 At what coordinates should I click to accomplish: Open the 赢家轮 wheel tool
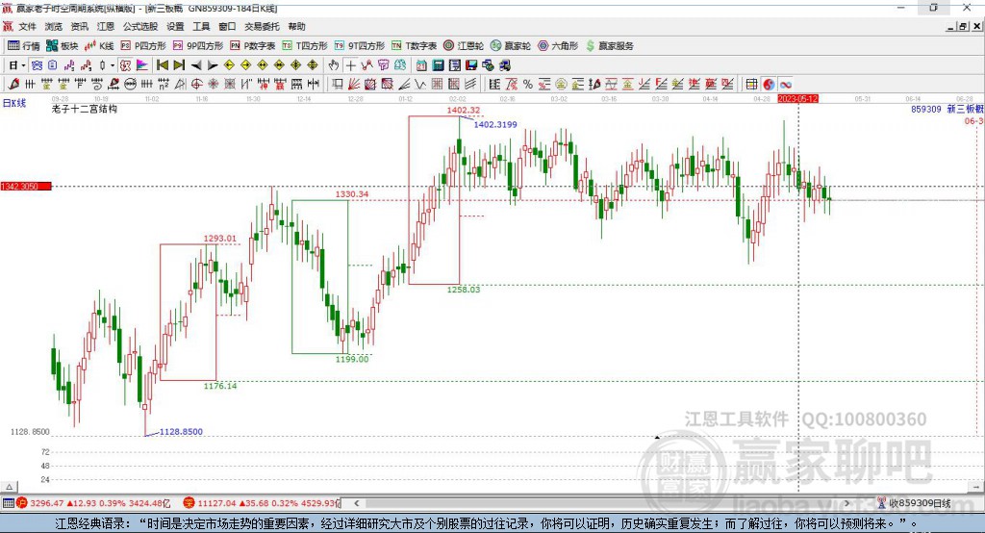[511, 45]
